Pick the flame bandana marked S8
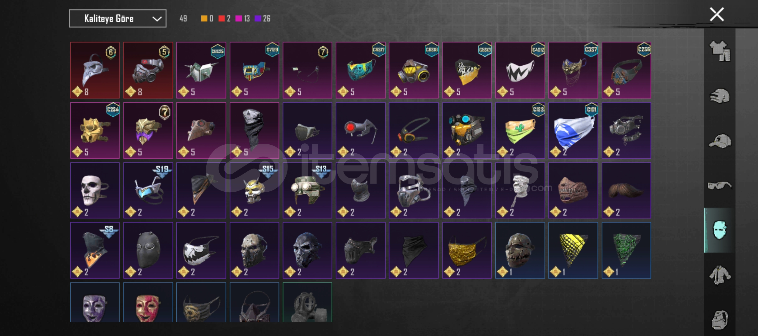758x336 pixels. 95,250
